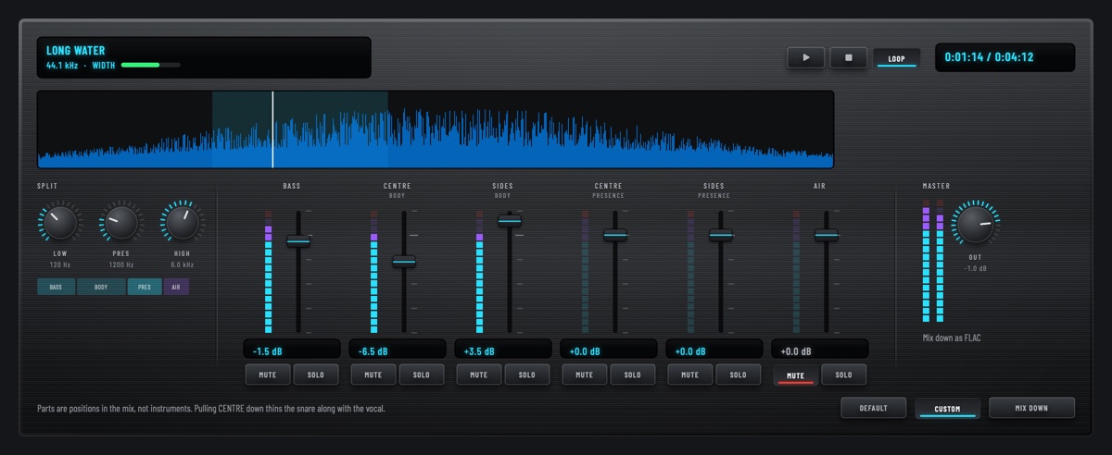Stop playback with the stop button

pyautogui.click(x=849, y=57)
